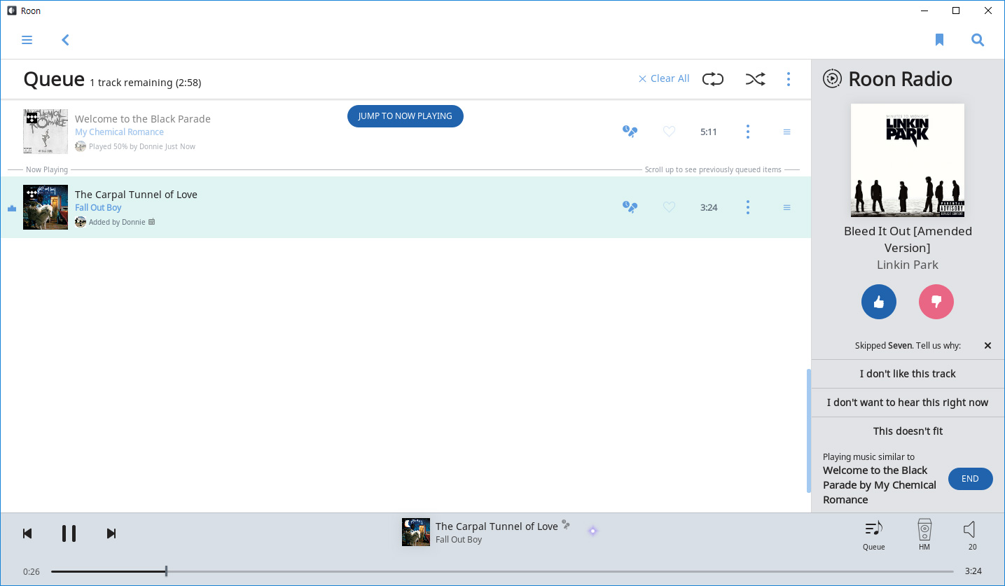
Task: Grab the reorder handle of The Carpal Tunnel of Love
Action: [786, 207]
